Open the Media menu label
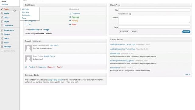The width and height of the screenshot is (195, 110). 6,13
